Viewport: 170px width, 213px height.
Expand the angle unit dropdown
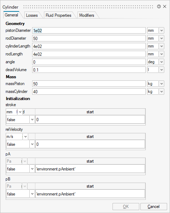161,62
